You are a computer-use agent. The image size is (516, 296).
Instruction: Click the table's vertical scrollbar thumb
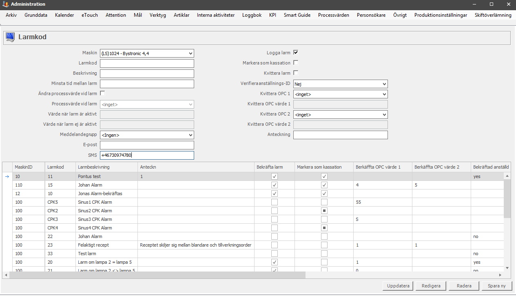(x=507, y=199)
